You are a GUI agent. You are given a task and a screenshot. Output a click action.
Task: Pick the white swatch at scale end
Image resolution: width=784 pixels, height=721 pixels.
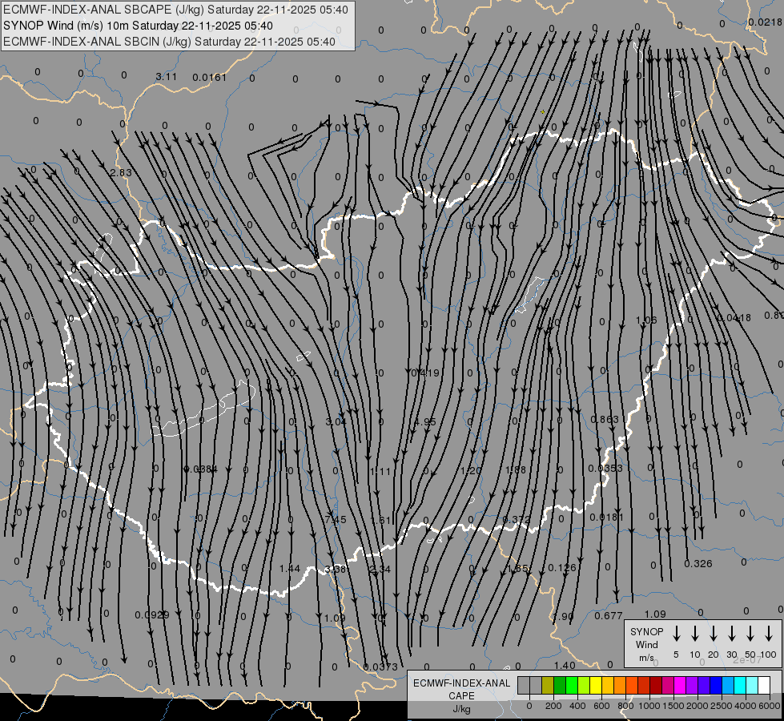[x=764, y=685]
